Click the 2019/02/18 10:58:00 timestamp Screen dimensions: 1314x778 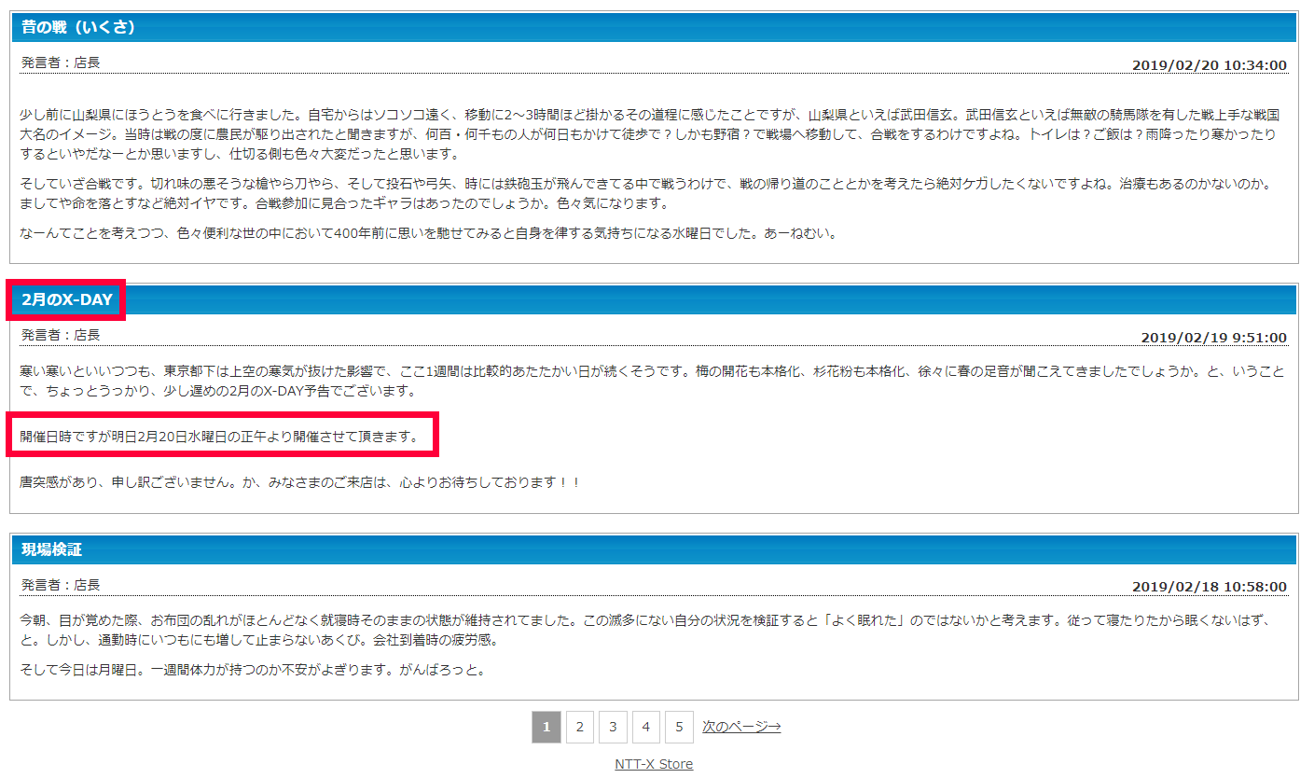coord(1209,587)
